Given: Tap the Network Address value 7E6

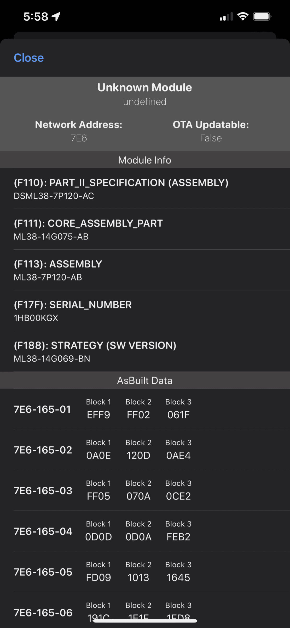Looking at the screenshot, I should (79, 138).
